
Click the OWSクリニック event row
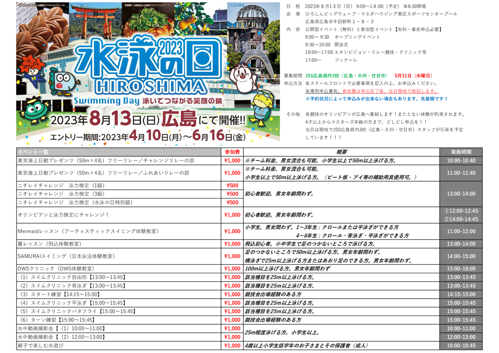[x=119, y=268]
